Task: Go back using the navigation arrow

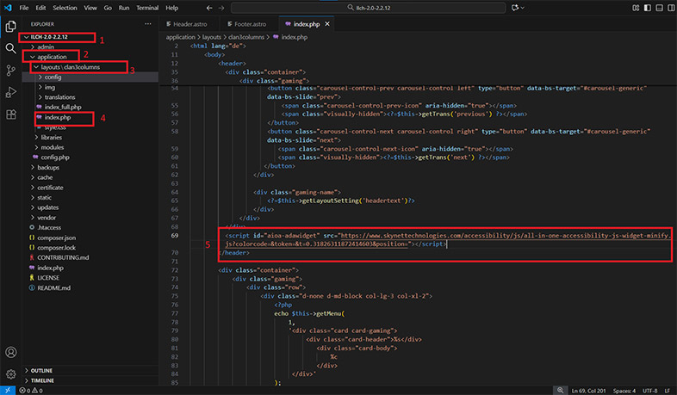Action: 208,8
